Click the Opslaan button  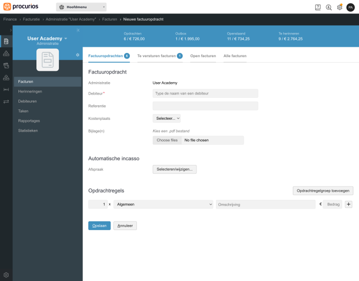(99, 226)
